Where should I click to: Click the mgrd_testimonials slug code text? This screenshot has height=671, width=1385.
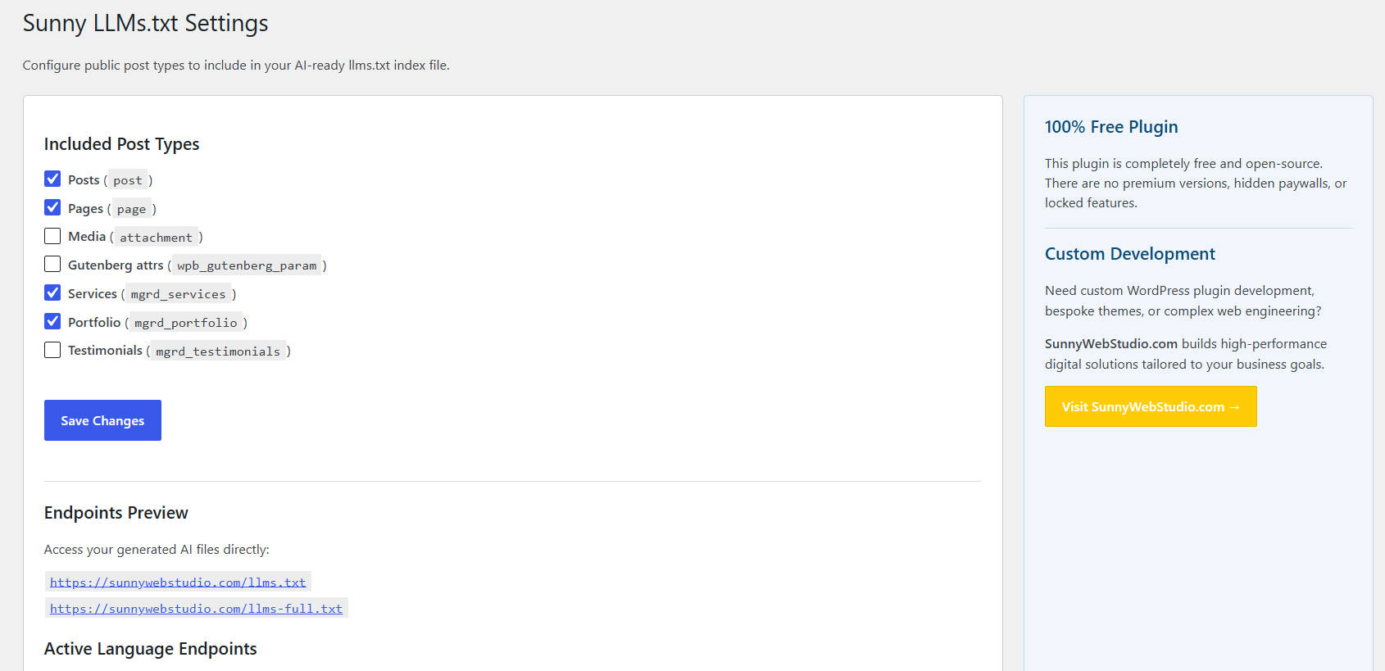pyautogui.click(x=218, y=351)
